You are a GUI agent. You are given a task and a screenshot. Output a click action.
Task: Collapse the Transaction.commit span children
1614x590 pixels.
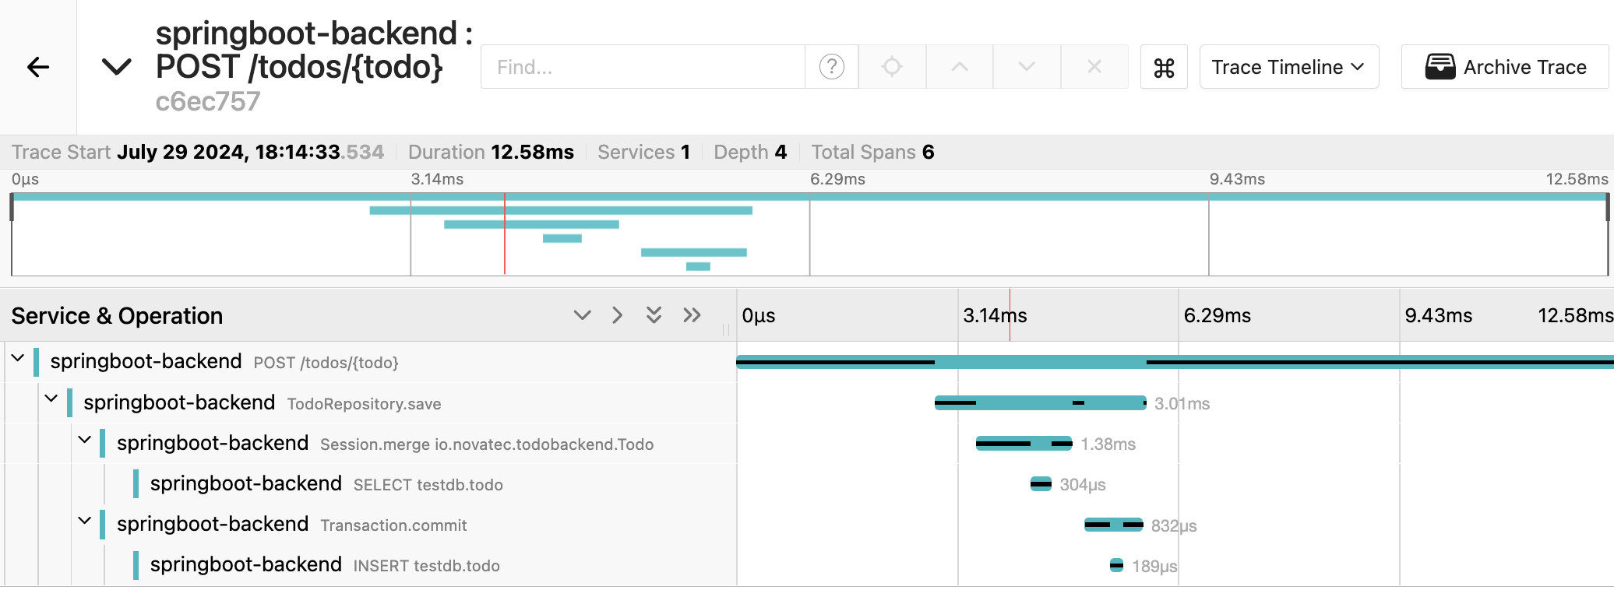click(x=85, y=520)
